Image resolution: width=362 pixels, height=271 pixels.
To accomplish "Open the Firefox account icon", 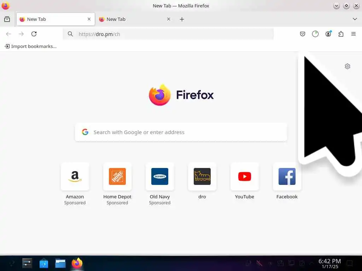I will [328, 34].
